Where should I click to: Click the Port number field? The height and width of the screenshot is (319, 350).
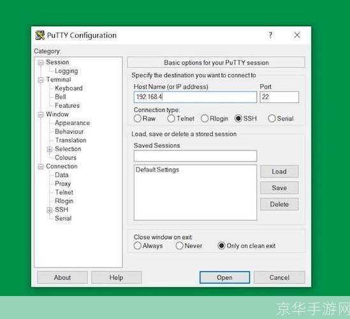(279, 97)
